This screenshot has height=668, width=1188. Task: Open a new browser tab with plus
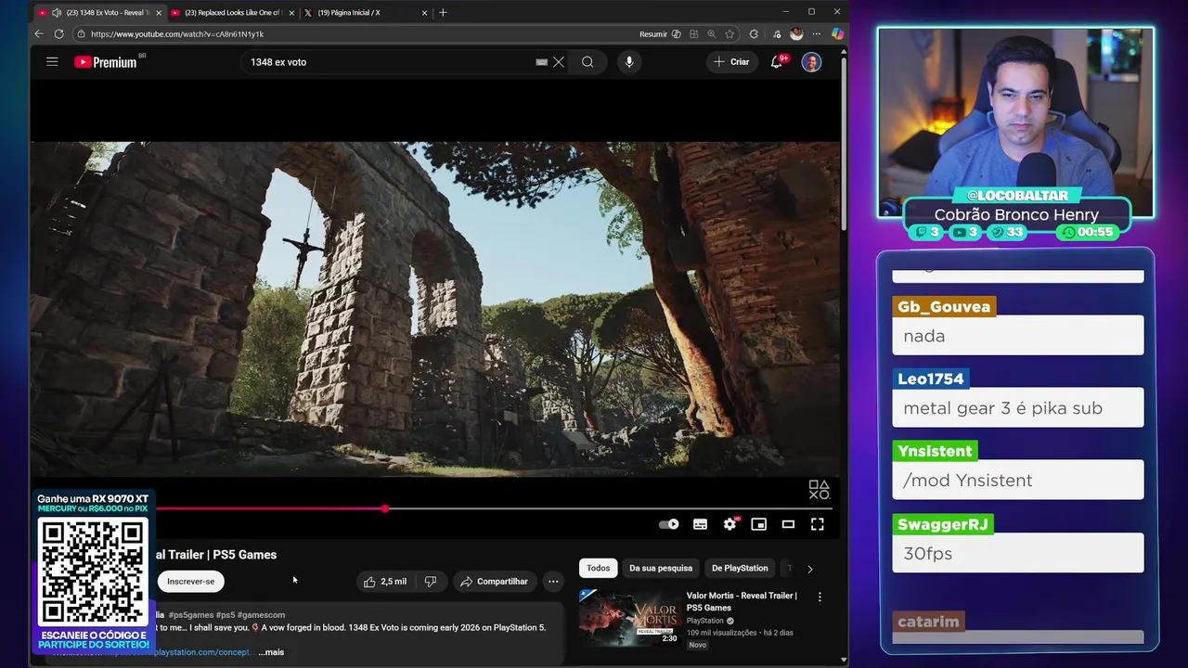[443, 13]
